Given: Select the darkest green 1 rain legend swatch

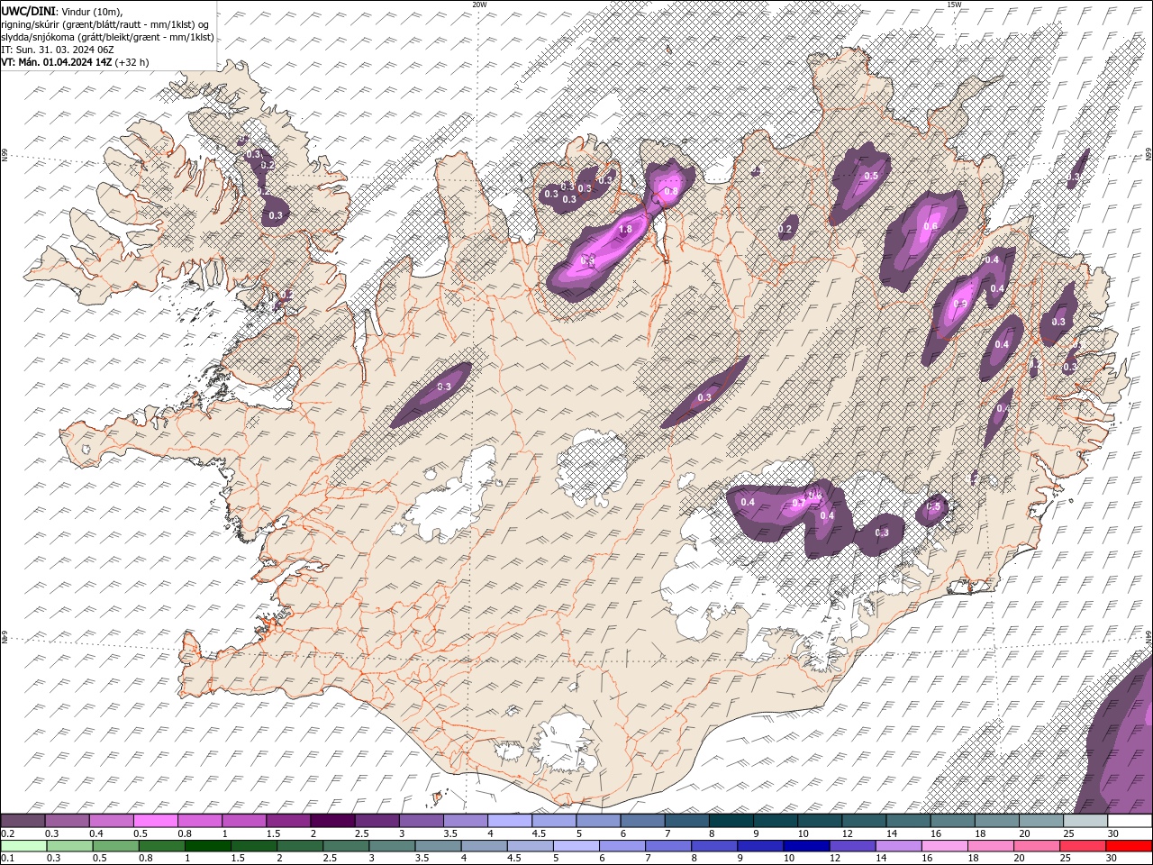Looking at the screenshot, I should (208, 846).
